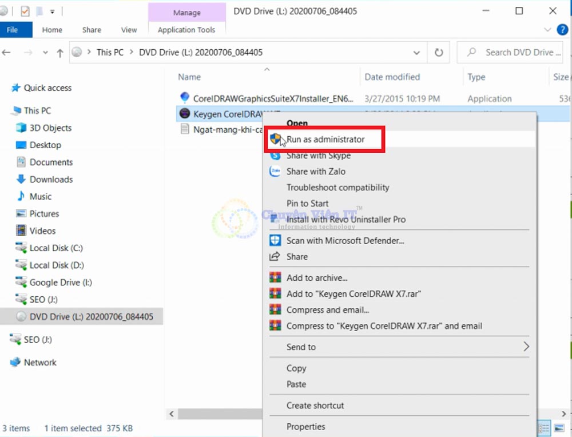Open the Customize Quick Access Toolbar dropdown
This screenshot has height=437, width=572.
pyautogui.click(x=52, y=11)
